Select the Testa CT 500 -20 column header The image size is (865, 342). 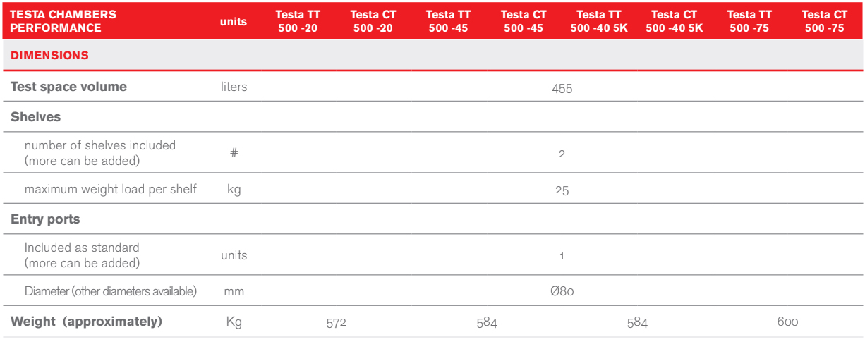click(373, 21)
